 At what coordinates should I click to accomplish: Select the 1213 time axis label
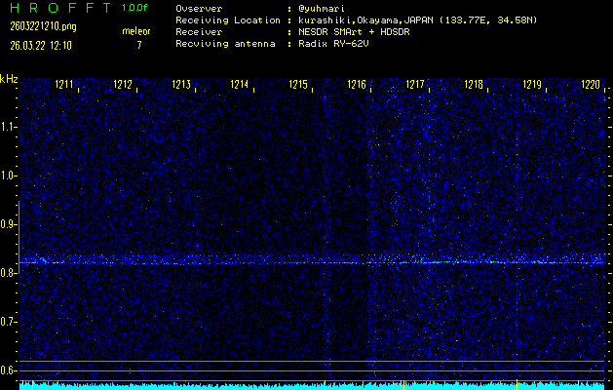[x=181, y=84]
